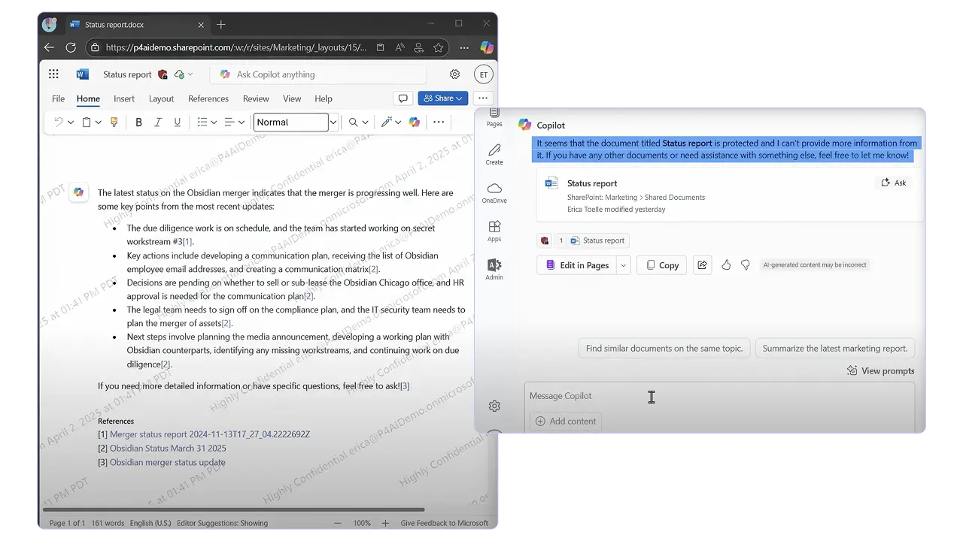The height and width of the screenshot is (541, 963).
Task: Open the app launcher waffle icon
Action: (53, 74)
